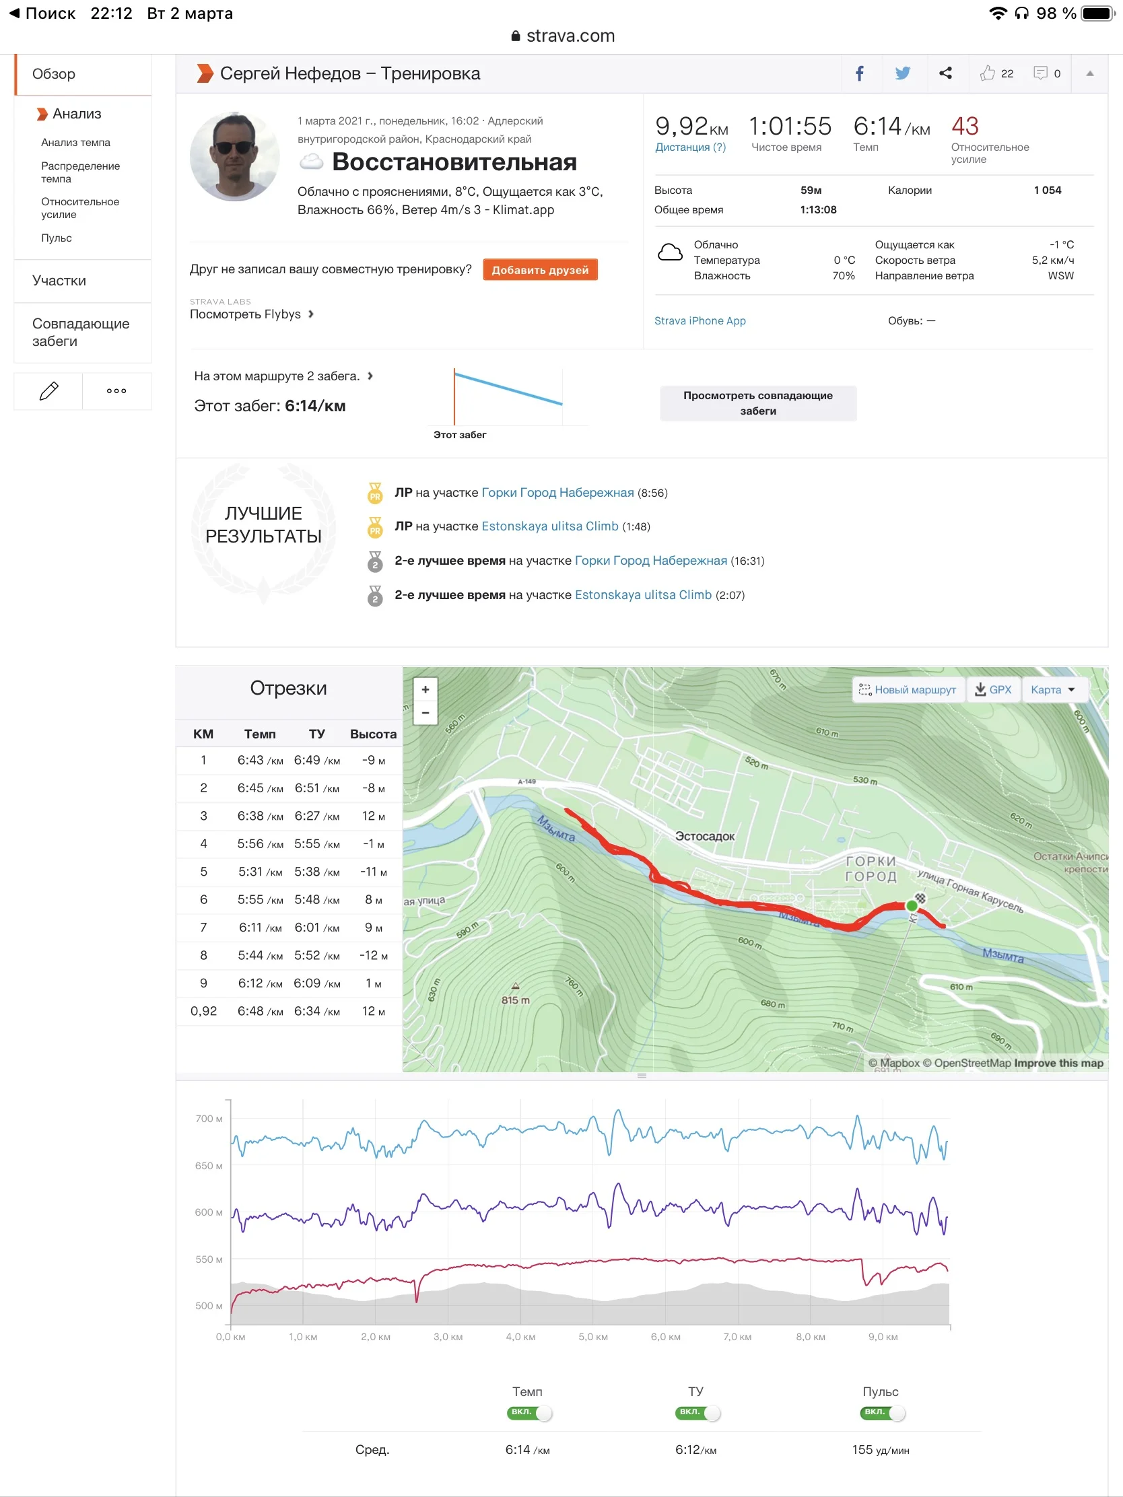Image resolution: width=1123 pixels, height=1497 pixels.
Task: Turn off the Пульс chart switch
Action: (x=882, y=1413)
